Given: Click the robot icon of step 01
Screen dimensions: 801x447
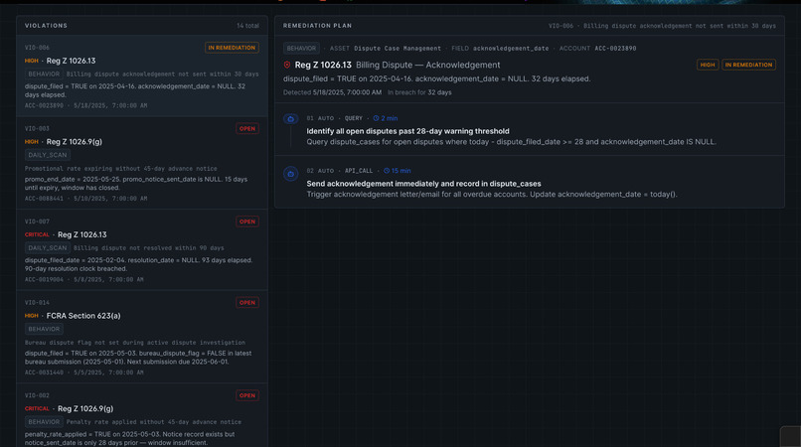Looking at the screenshot, I should point(290,119).
